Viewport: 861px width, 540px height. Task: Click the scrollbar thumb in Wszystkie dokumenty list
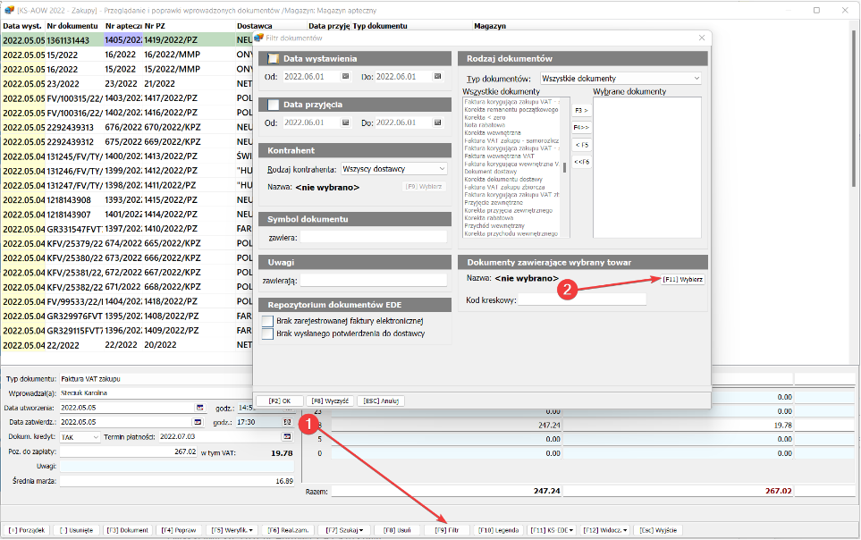564,167
